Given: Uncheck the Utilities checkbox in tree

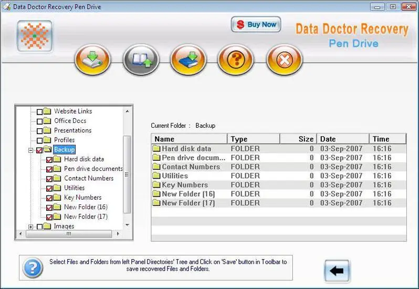Looking at the screenshot, I should click(x=49, y=189).
